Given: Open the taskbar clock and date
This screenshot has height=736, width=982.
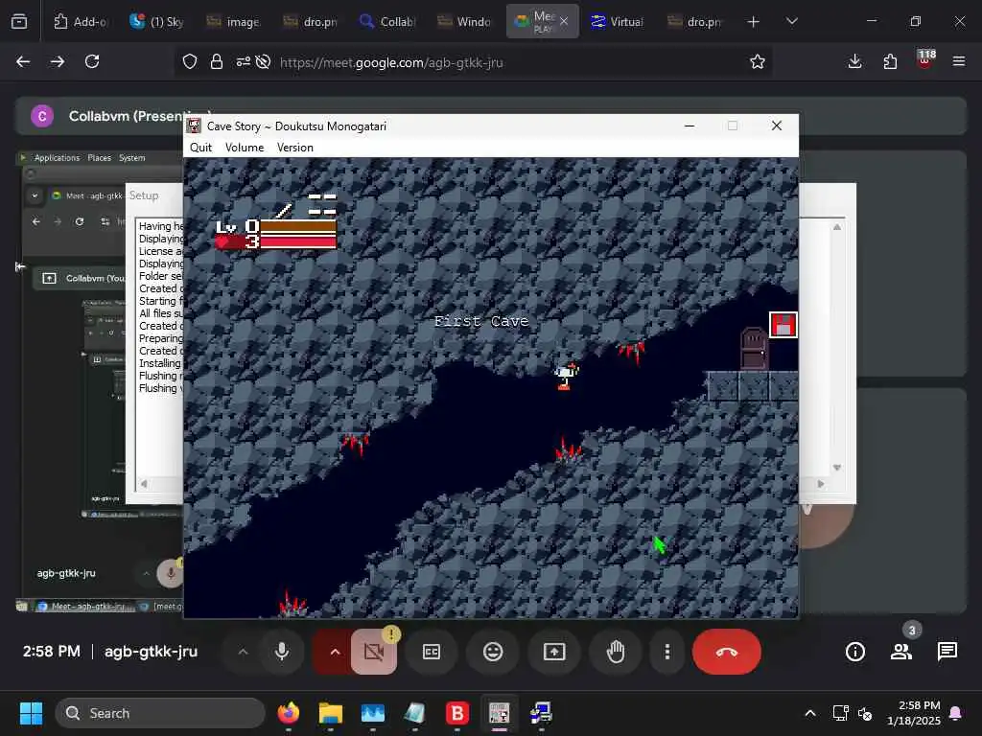Looking at the screenshot, I should point(914,713).
